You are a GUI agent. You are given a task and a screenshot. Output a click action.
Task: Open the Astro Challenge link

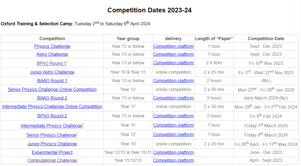(52, 54)
